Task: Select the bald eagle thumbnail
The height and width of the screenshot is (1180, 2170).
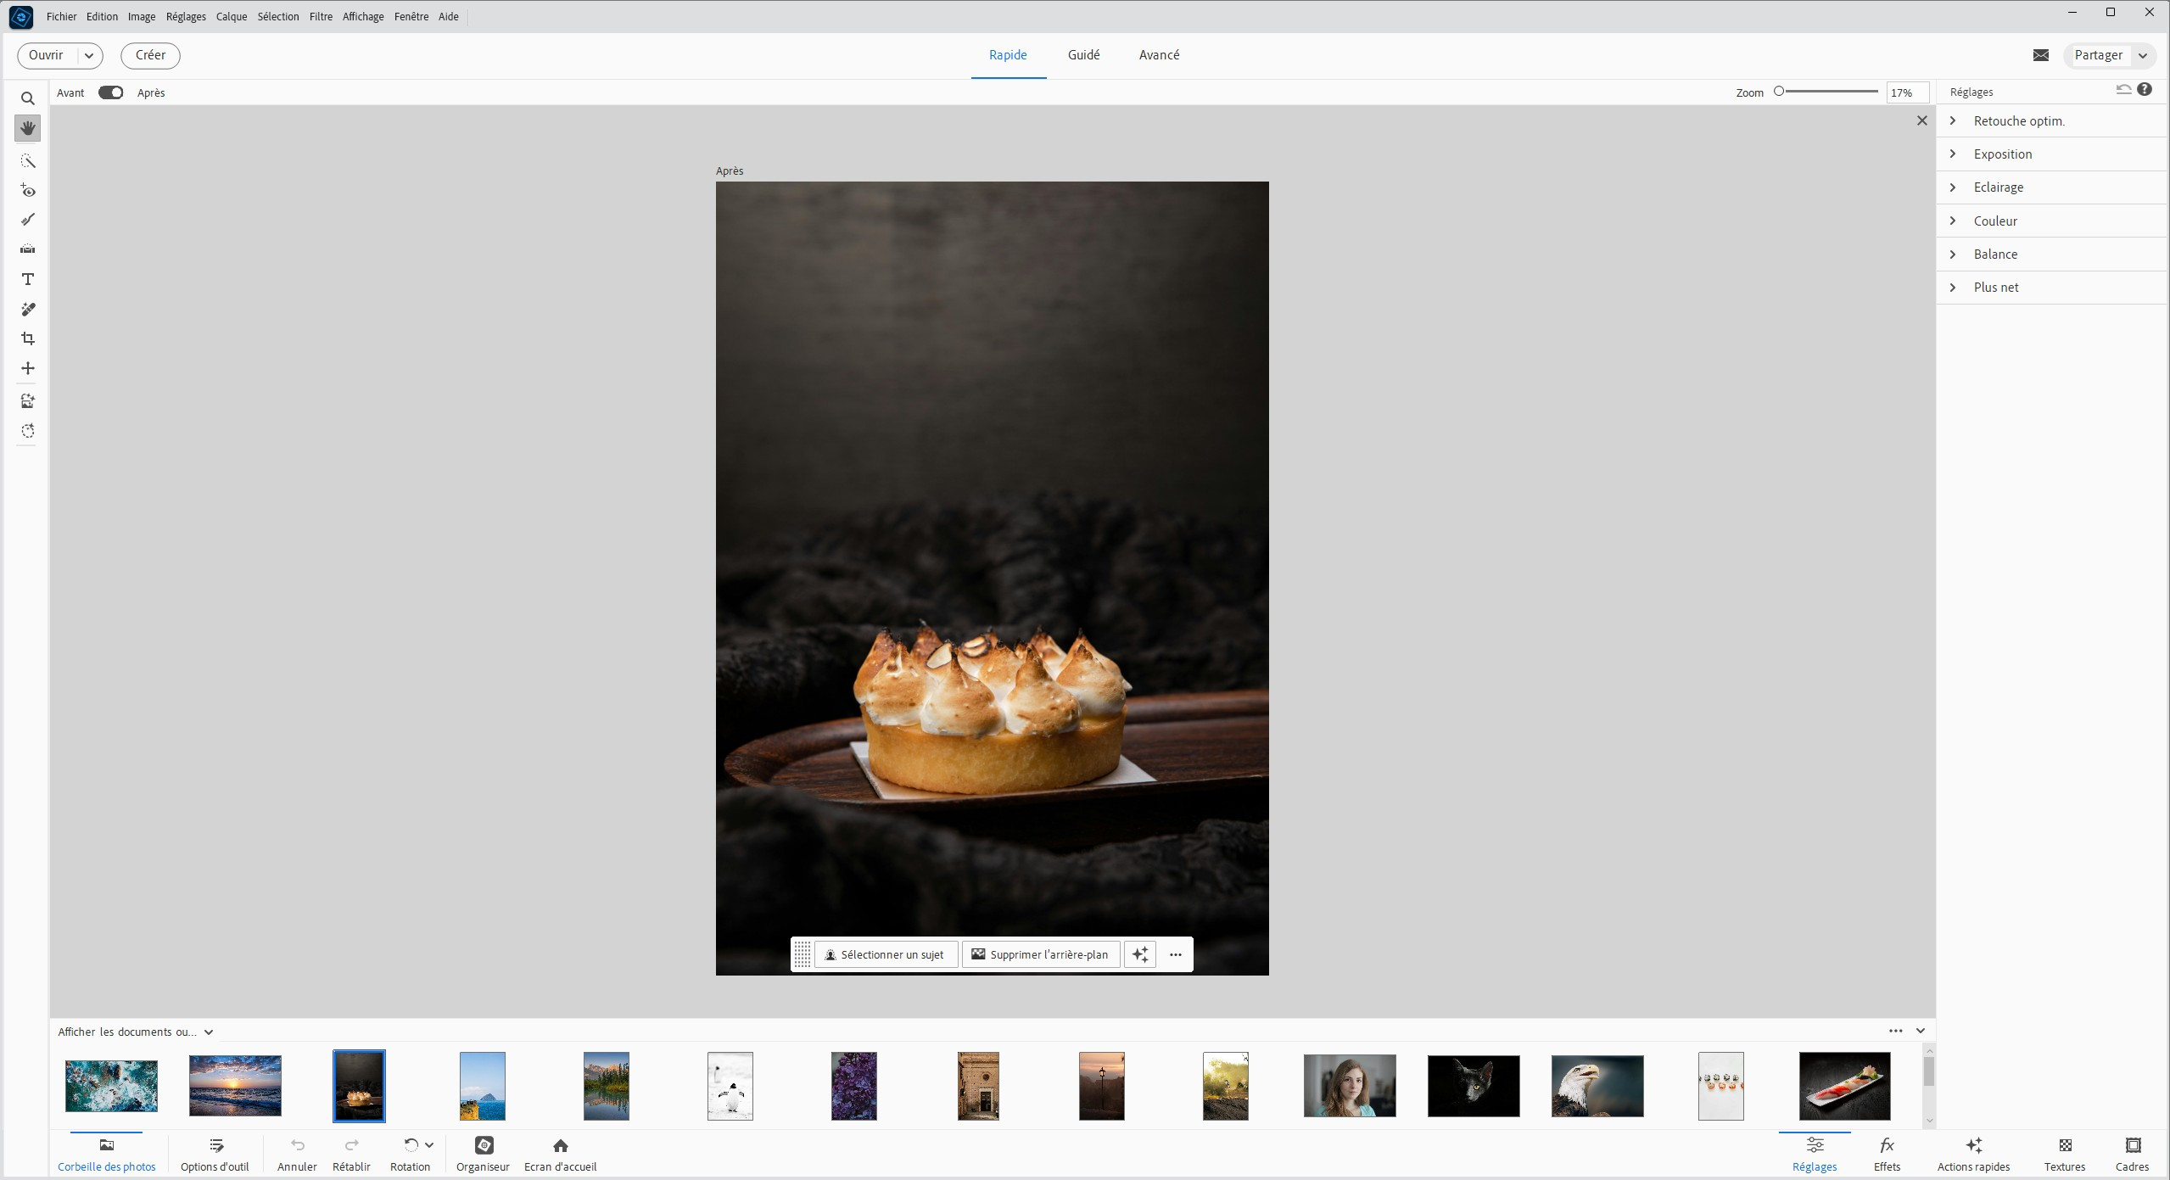Action: pyautogui.click(x=1597, y=1086)
